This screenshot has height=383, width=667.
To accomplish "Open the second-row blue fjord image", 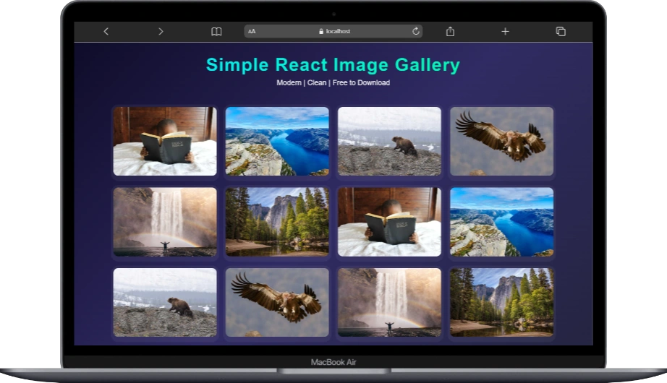I will tap(502, 222).
